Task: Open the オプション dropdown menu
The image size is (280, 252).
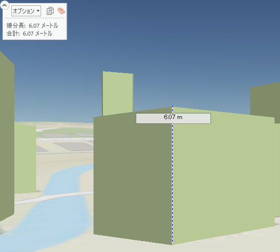Action: 26,11
